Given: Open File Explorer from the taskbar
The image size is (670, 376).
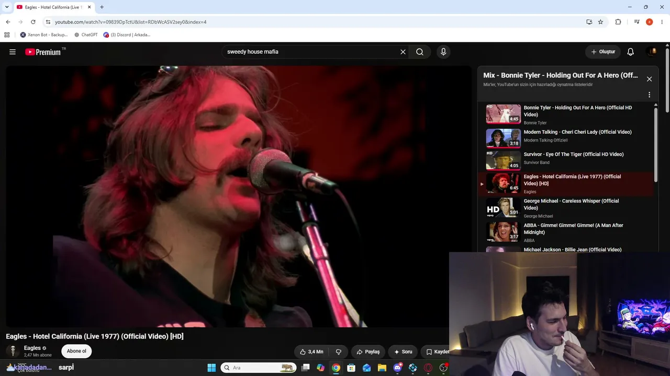Looking at the screenshot, I should pyautogui.click(x=382, y=368).
